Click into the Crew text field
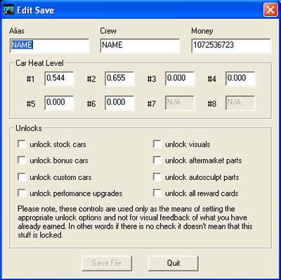 pyautogui.click(x=140, y=46)
